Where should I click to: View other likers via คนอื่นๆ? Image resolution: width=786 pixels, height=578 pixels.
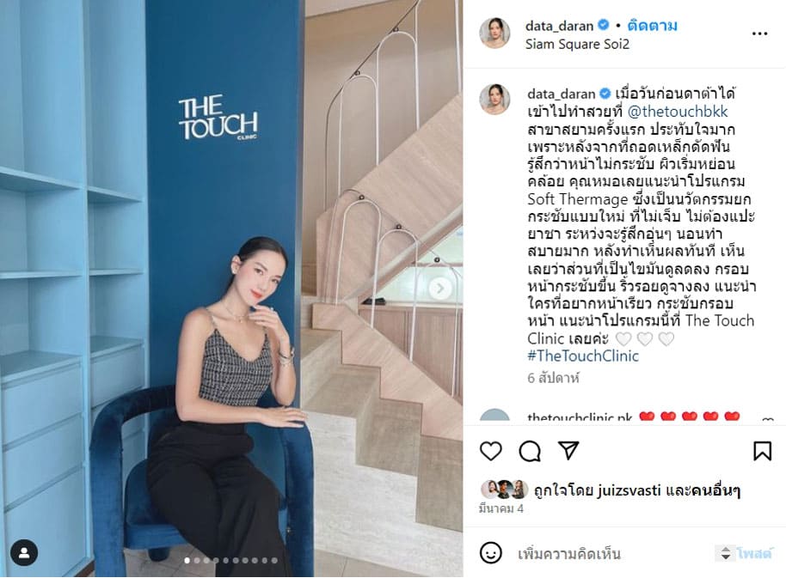[715, 490]
